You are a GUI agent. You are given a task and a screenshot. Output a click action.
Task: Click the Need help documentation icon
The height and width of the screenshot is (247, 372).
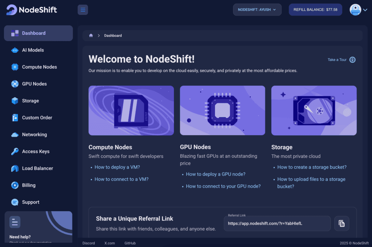[x=15, y=222]
